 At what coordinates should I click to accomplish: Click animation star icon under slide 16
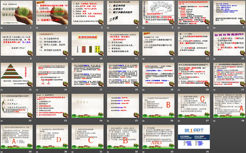click(37, 90)
